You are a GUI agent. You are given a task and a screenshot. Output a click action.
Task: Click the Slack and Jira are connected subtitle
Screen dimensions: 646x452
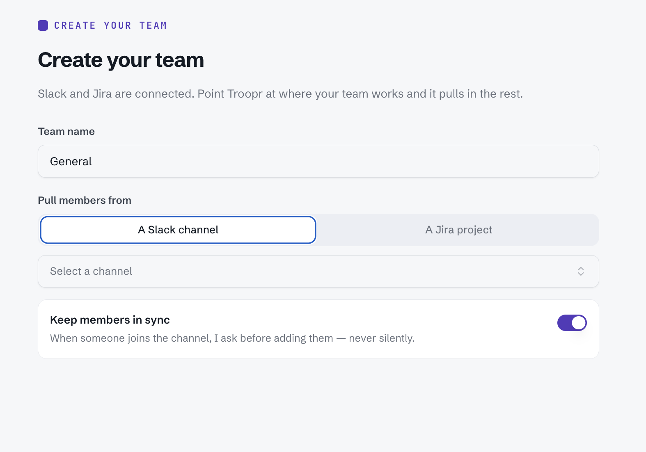click(280, 94)
